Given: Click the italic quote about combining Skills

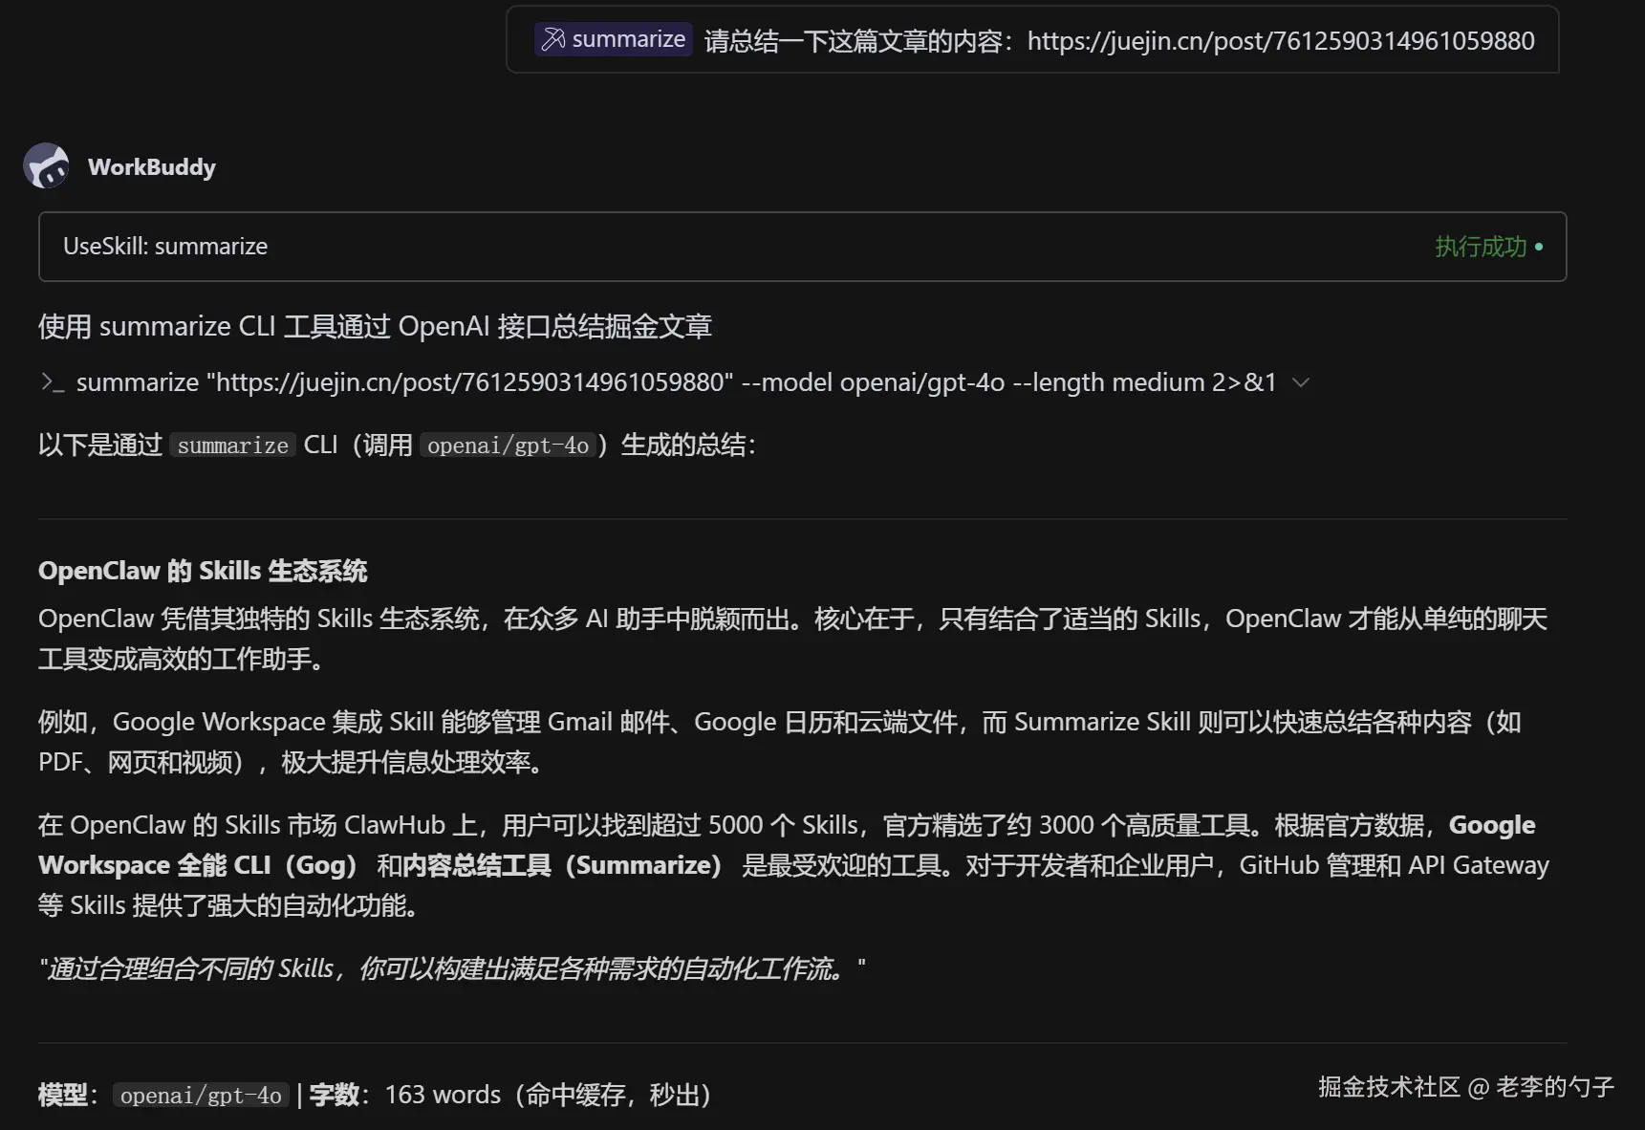Looking at the screenshot, I should (x=452, y=968).
